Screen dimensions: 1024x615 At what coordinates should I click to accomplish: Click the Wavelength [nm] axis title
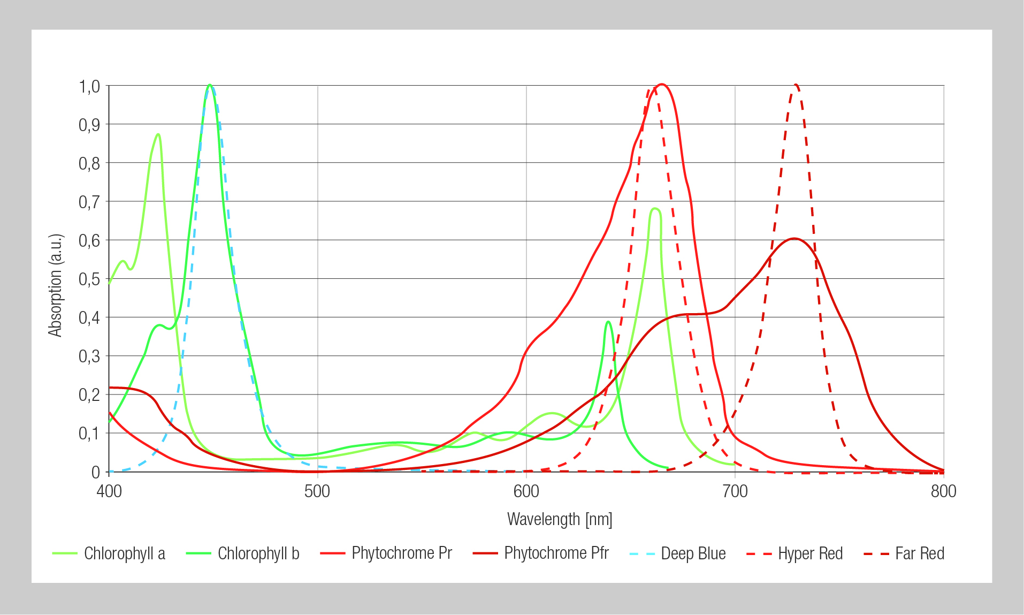coord(560,519)
